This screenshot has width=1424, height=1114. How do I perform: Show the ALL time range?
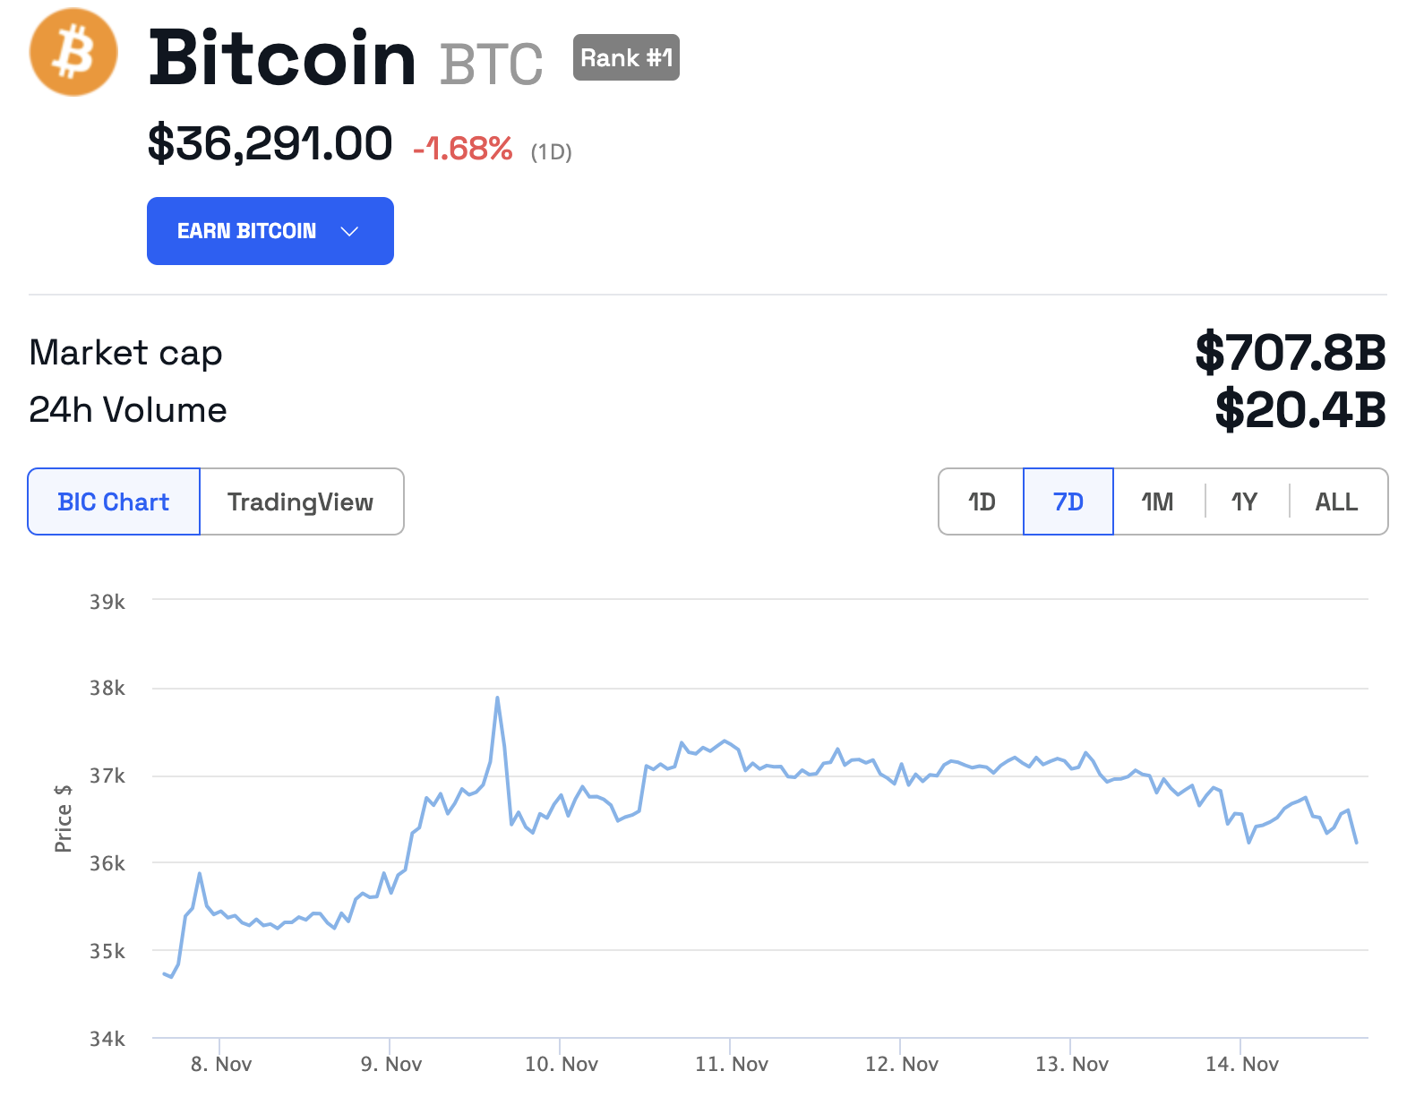(1336, 501)
